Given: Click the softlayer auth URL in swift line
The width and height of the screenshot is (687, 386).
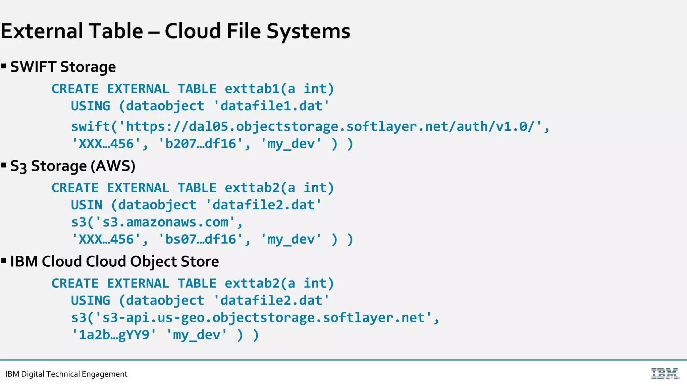Looking at the screenshot, I should (330, 127).
